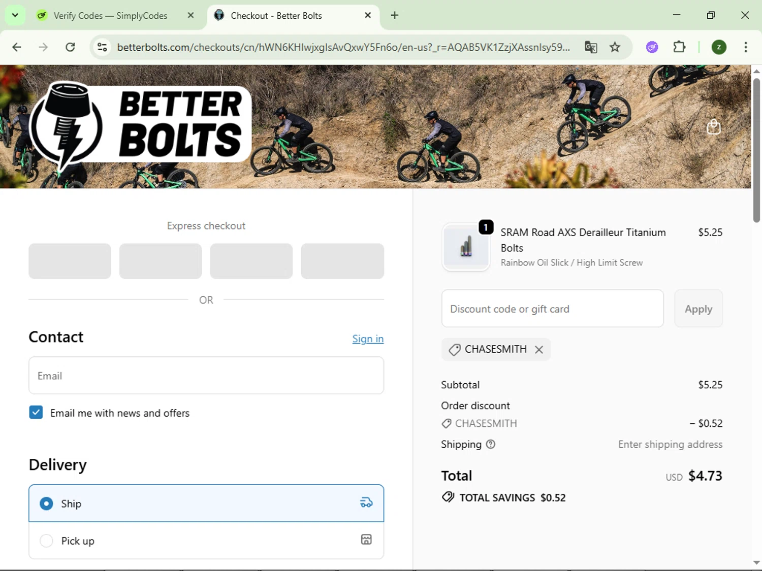
Task: Remove the CHASESMITH discount code
Action: click(539, 350)
